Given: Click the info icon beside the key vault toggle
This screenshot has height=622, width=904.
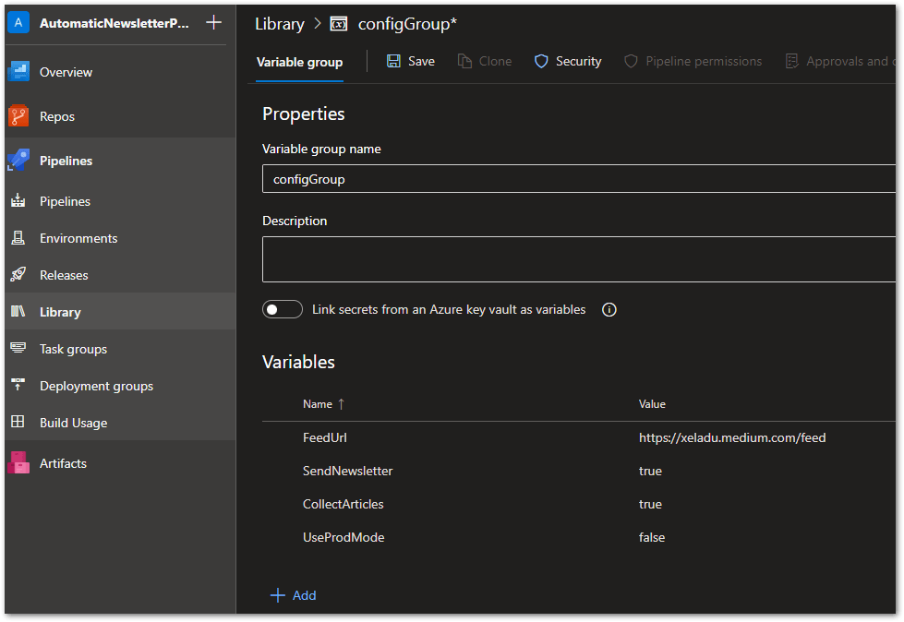Looking at the screenshot, I should click(609, 309).
